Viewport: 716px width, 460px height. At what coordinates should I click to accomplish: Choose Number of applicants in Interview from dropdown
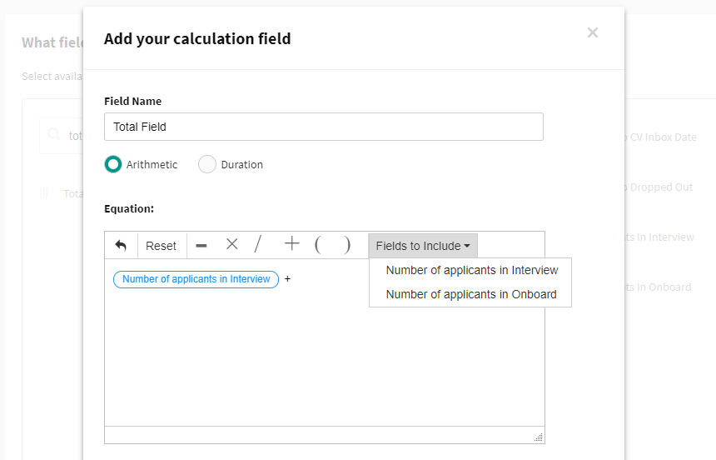click(x=472, y=270)
